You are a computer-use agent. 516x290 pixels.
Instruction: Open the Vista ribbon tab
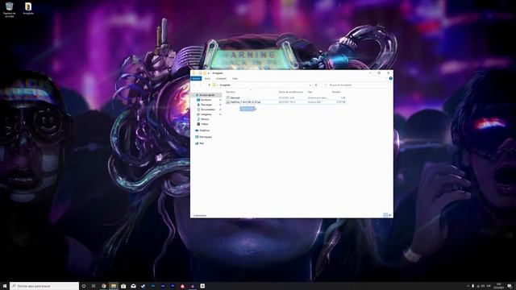coord(235,79)
